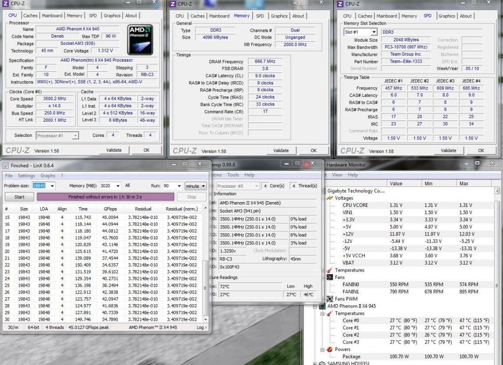Screen dimensions: 503x365
Task: Click the thermometer icon beside Temperatures under Gigabyte
Action: [x=330, y=270]
